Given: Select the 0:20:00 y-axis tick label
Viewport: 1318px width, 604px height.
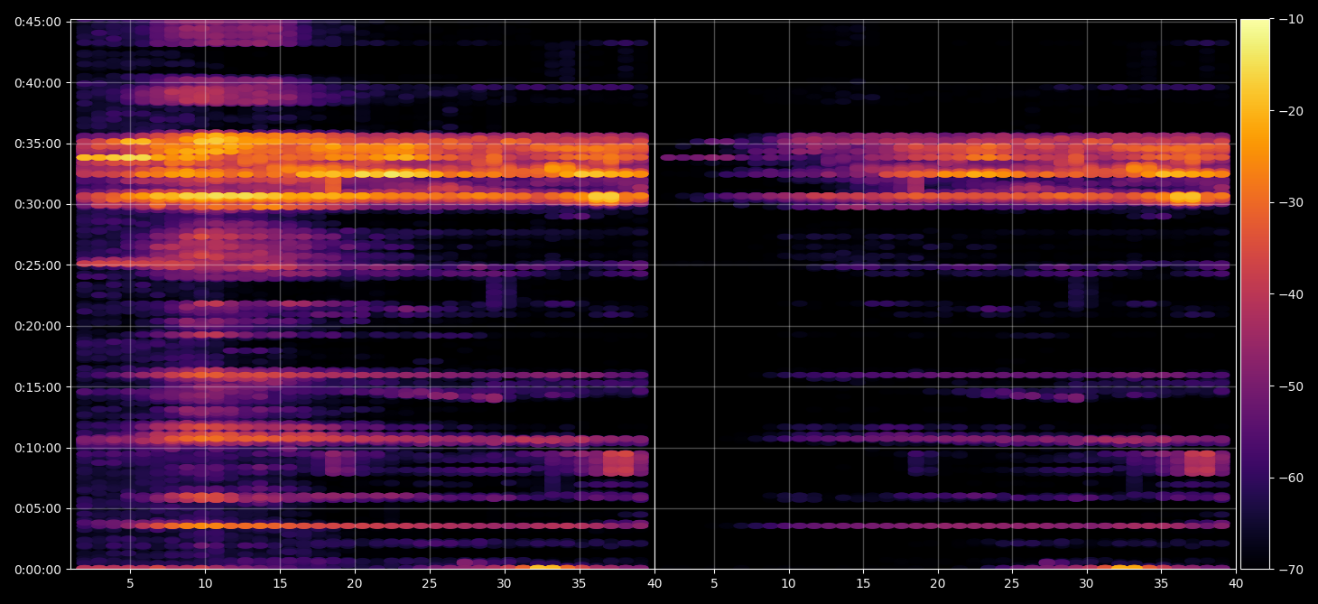Looking at the screenshot, I should 38,326.
